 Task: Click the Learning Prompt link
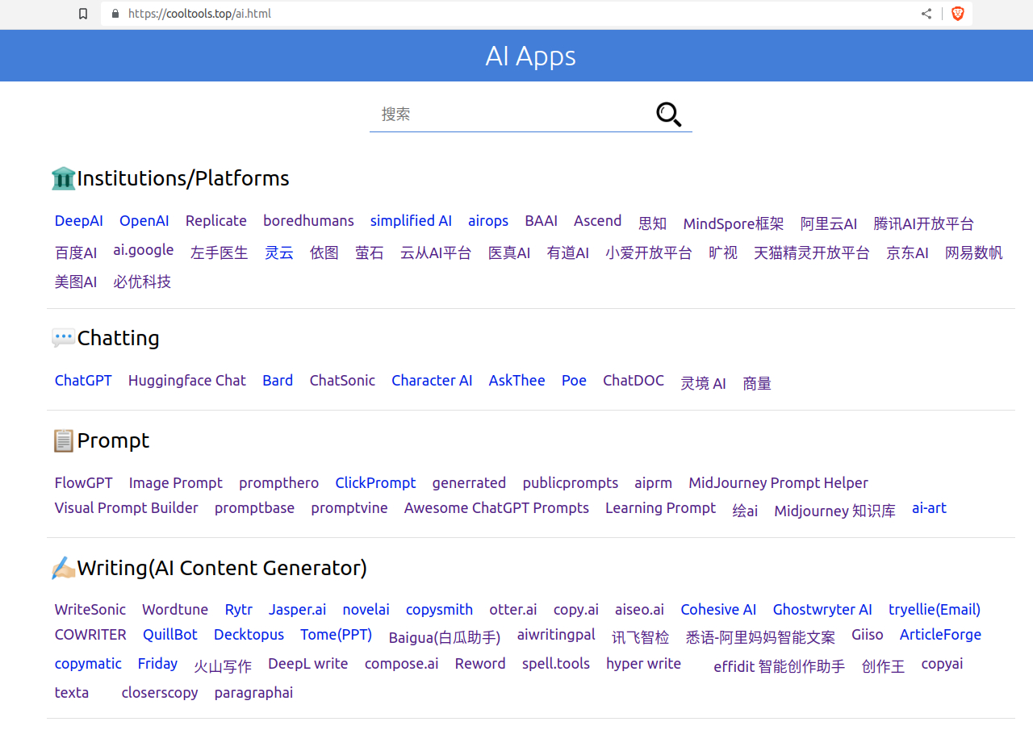point(660,508)
